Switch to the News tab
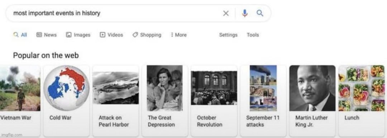 point(46,35)
